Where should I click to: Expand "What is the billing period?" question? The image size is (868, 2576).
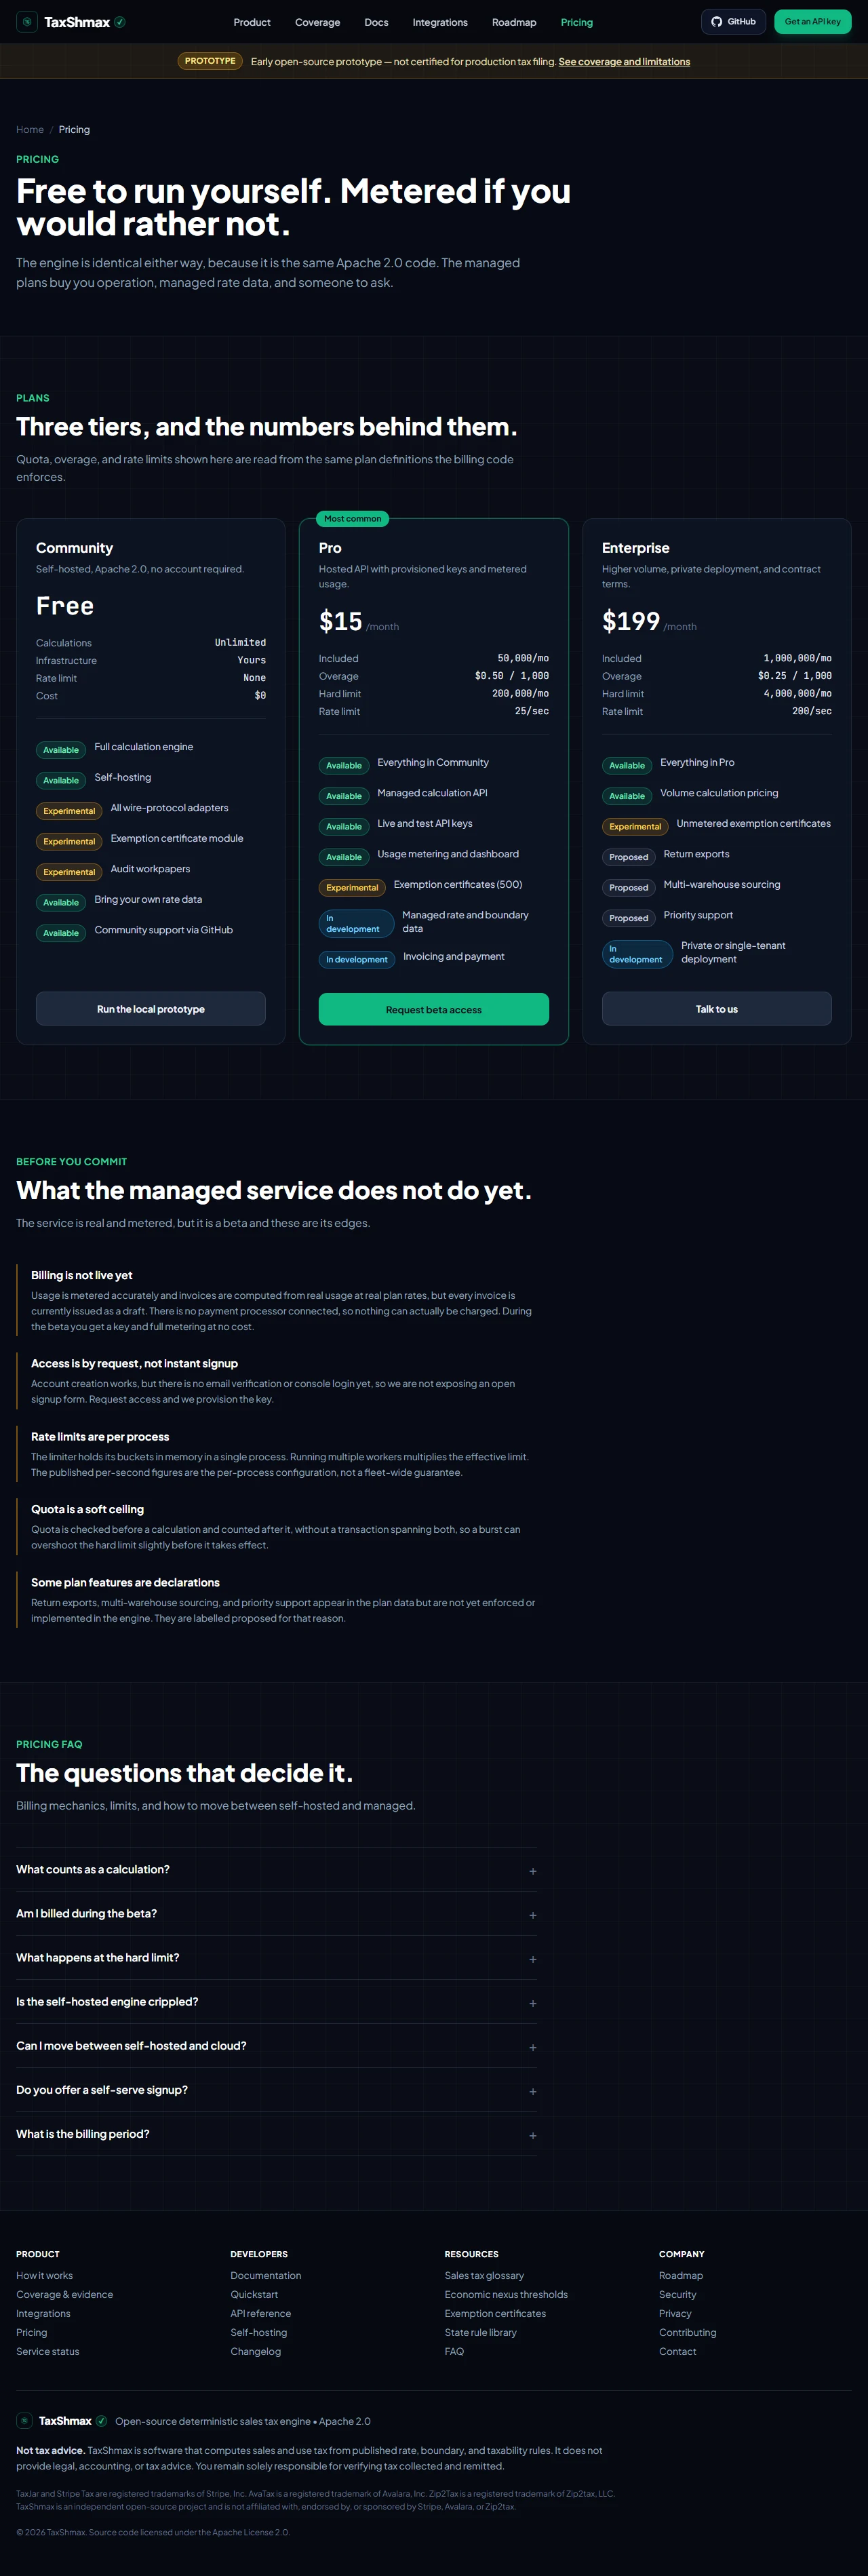point(276,2133)
